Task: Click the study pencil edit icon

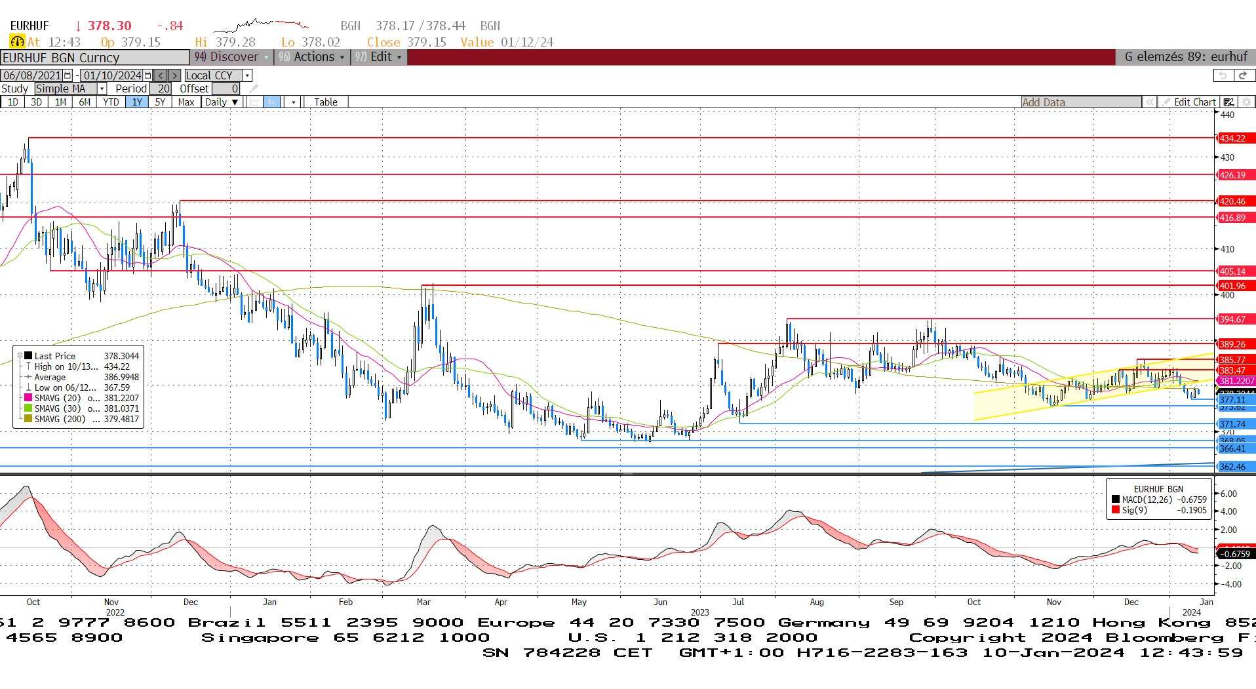Action: (x=254, y=89)
